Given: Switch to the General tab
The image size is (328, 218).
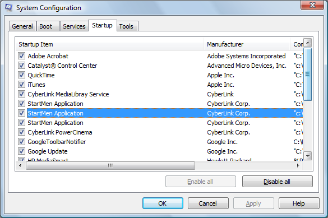Looking at the screenshot, I should (22, 26).
